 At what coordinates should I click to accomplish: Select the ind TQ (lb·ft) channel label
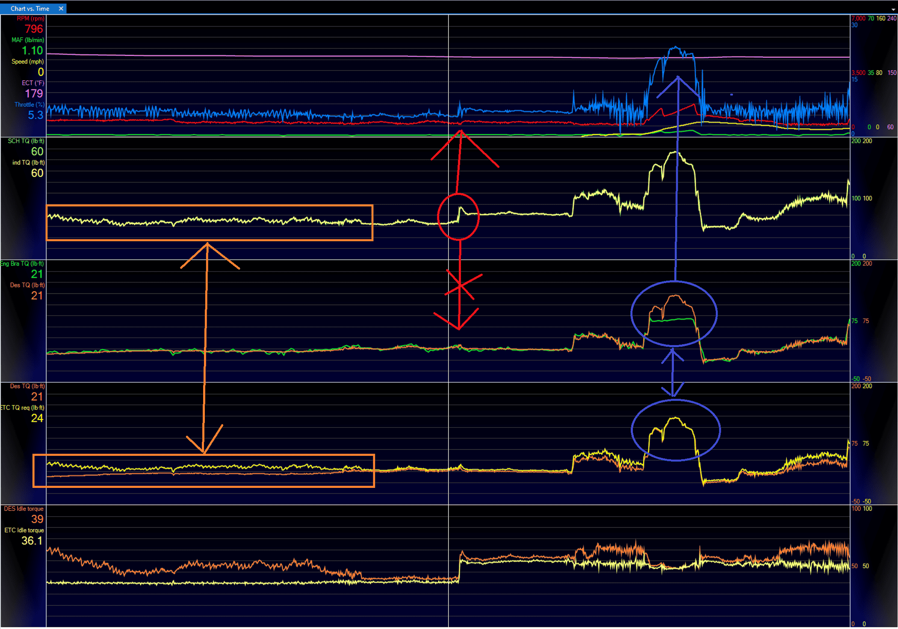click(28, 162)
